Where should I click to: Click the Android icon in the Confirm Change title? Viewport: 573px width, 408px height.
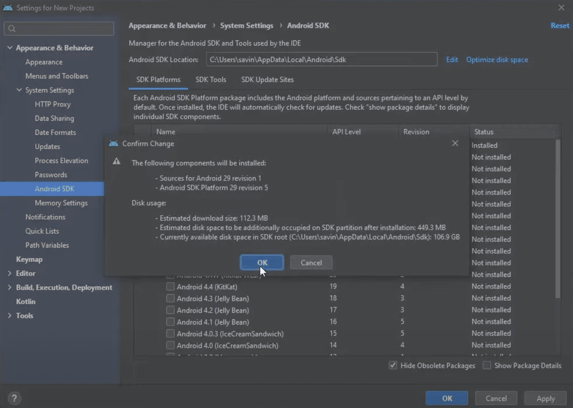point(114,143)
